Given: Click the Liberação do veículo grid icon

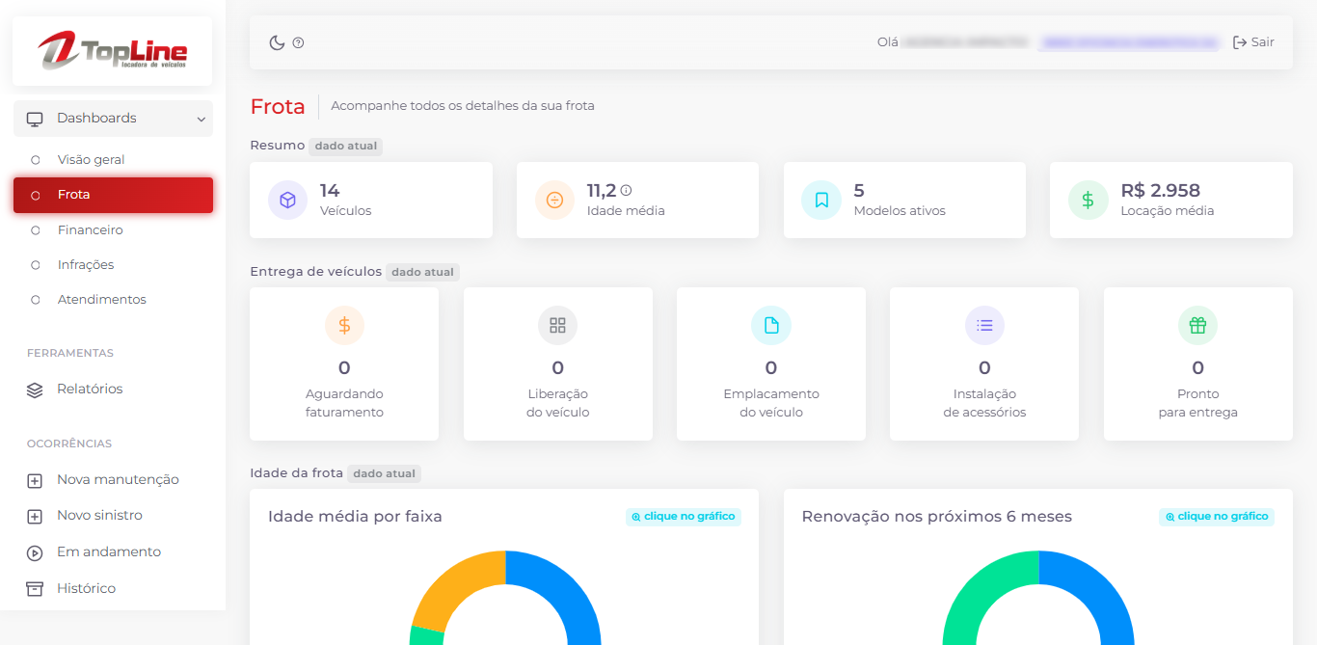Looking at the screenshot, I should tap(557, 326).
